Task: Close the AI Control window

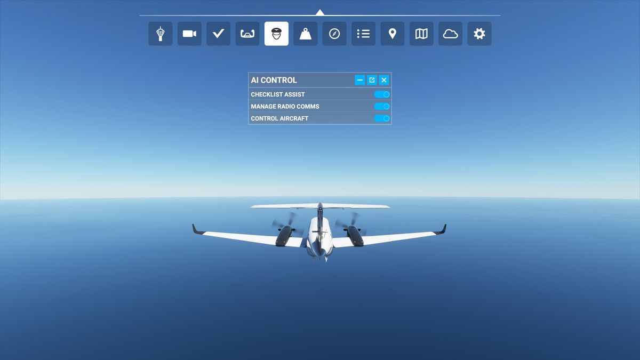Action: (383, 79)
